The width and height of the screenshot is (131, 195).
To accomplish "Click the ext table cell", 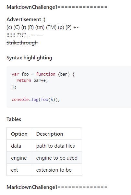I will pyautogui.click(x=19, y=170).
